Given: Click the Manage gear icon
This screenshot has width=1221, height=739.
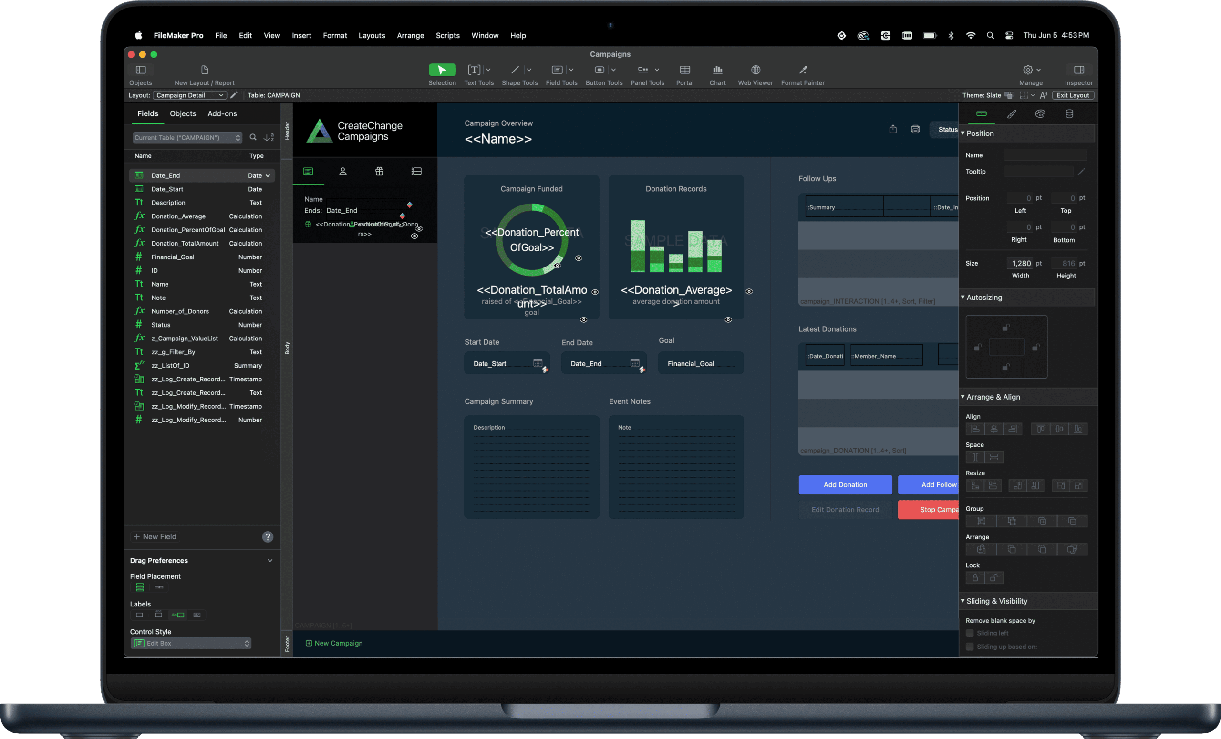Looking at the screenshot, I should pos(1028,70).
